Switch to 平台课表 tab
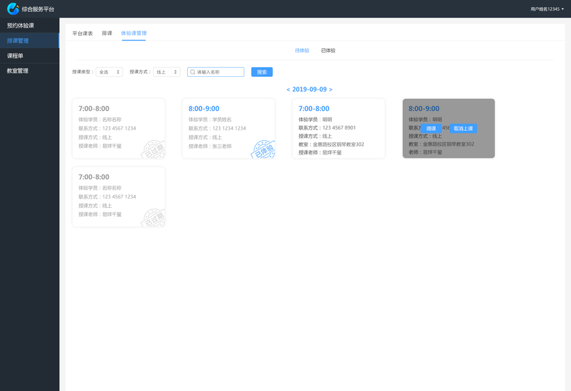This screenshot has height=391, width=571. [x=82, y=33]
